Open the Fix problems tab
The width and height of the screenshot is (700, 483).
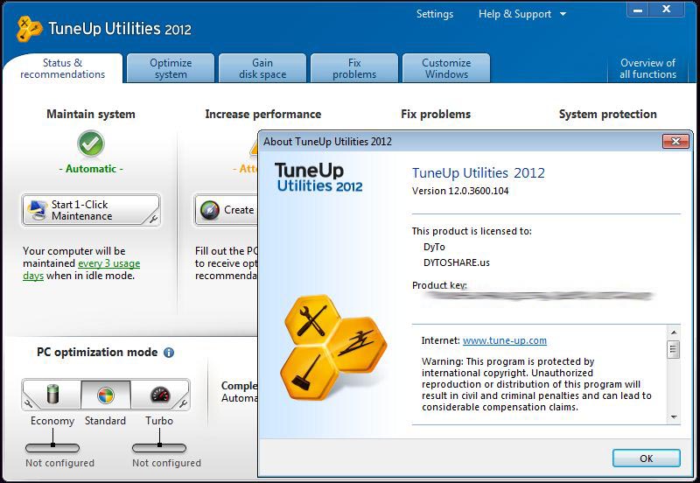354,68
